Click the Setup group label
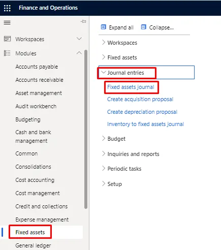The image size is (221, 250). click(x=115, y=184)
